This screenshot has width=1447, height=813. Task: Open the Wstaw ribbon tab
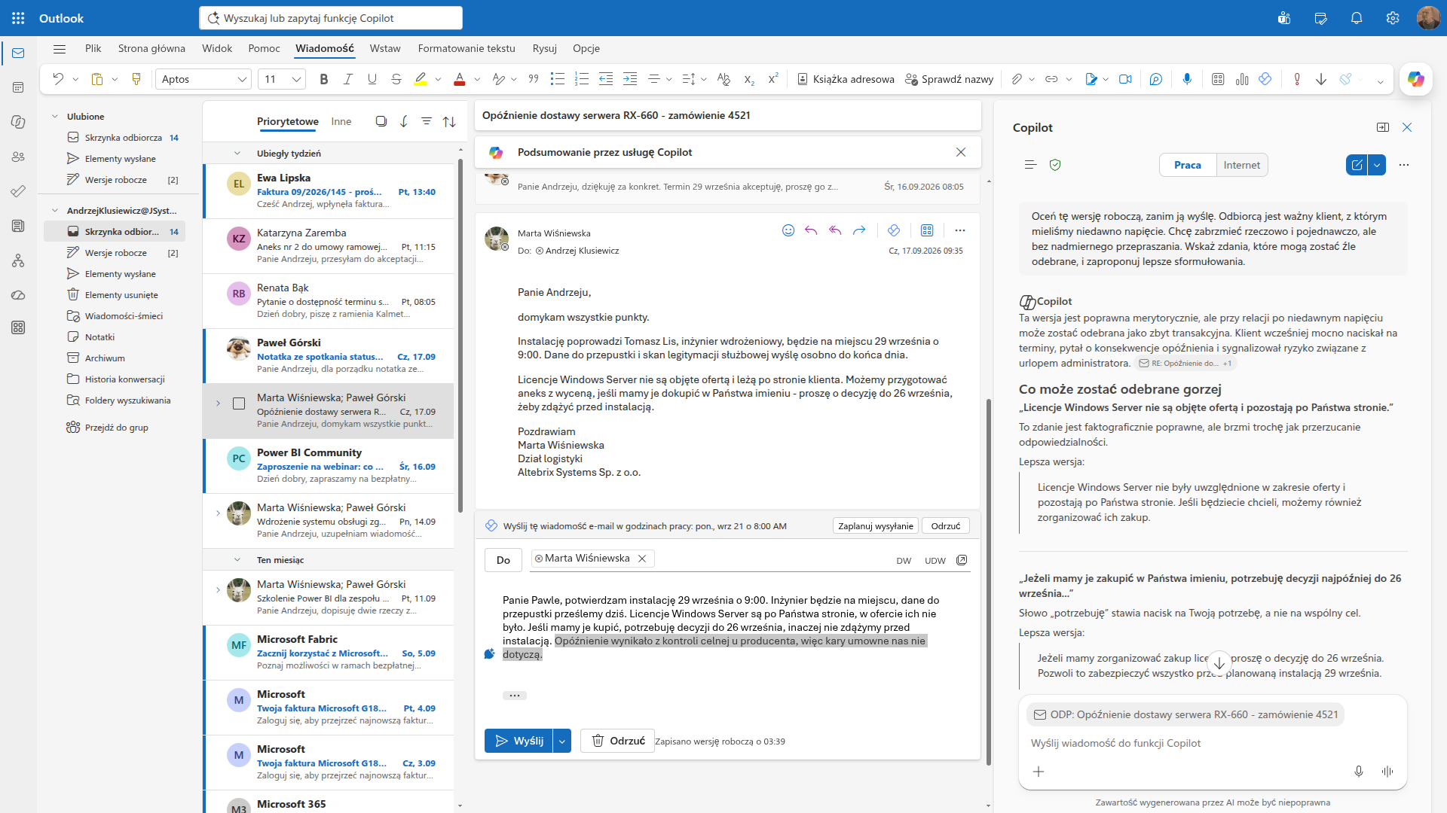click(x=385, y=49)
